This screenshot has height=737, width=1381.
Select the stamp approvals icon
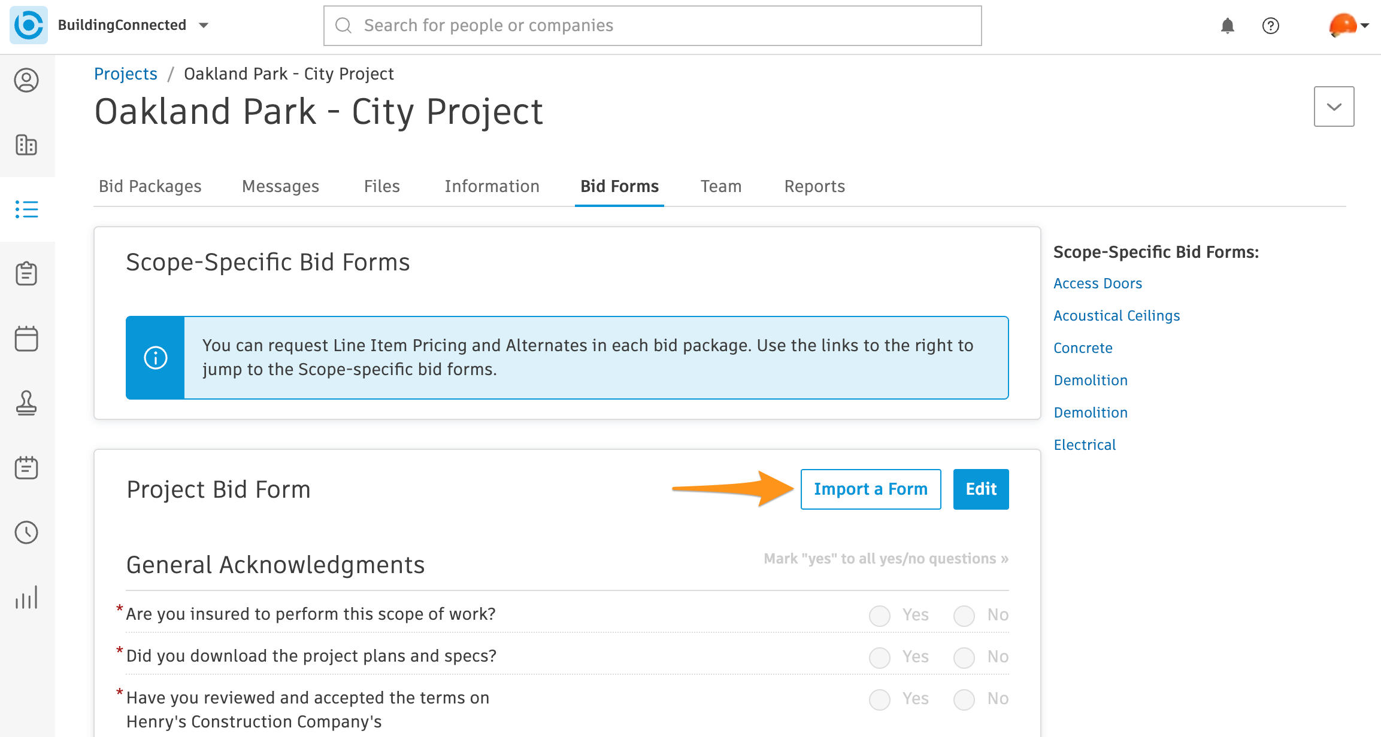[26, 403]
